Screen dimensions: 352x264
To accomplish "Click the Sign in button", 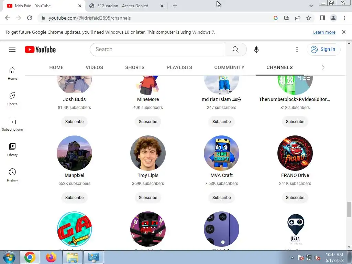I will click(x=323, y=49).
